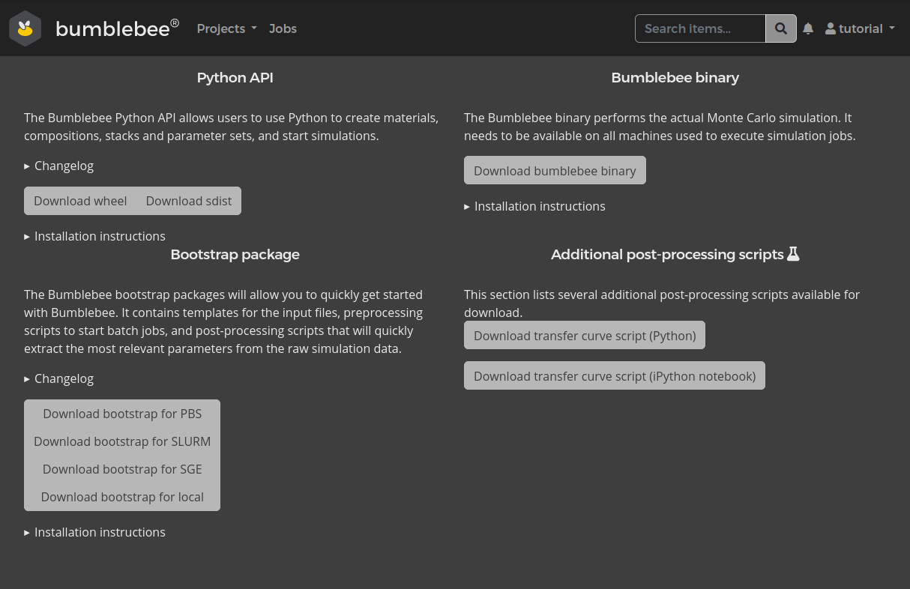Open the Projects dropdown menu
This screenshot has height=589, width=910.
226,28
